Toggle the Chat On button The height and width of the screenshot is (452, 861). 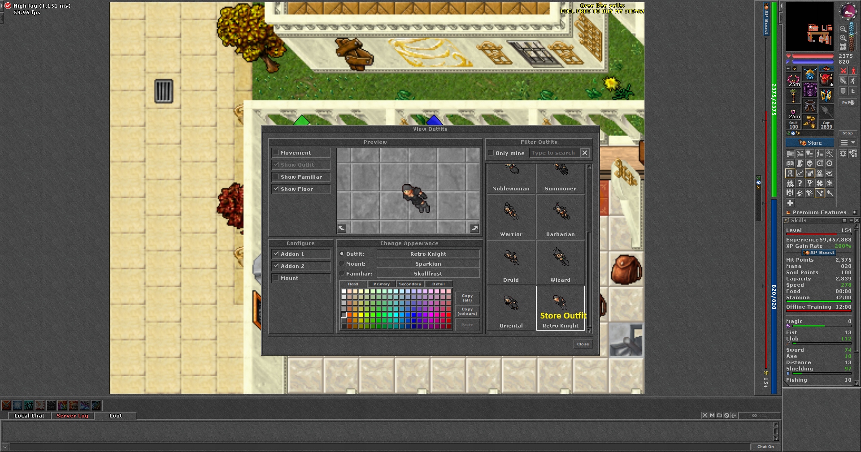point(765,447)
